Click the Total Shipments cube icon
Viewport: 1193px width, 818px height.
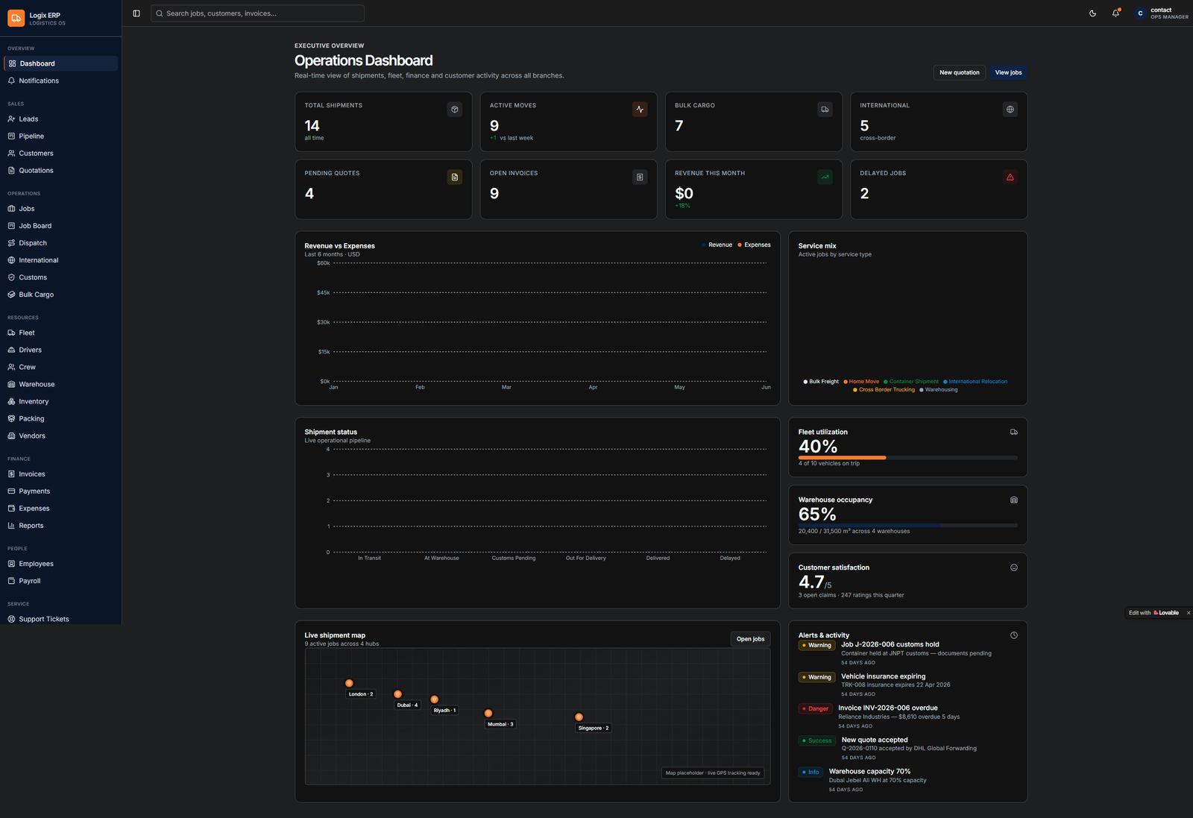tap(455, 110)
